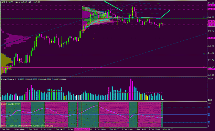Viewport: 215px width, 131px height.
Task: Click the 4 Dec 00:00 time label
Action: click(168, 130)
